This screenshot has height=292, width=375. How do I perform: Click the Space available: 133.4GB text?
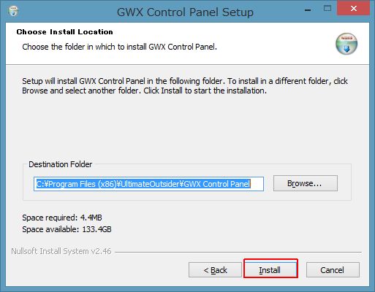[x=67, y=229]
